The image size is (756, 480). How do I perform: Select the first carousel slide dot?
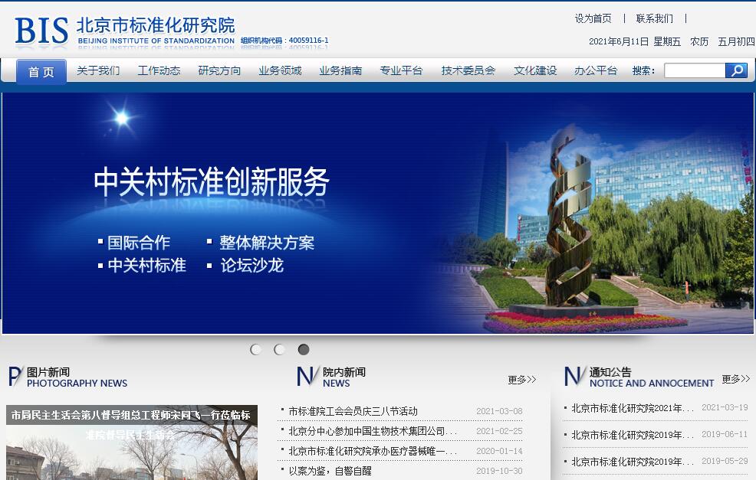click(256, 350)
